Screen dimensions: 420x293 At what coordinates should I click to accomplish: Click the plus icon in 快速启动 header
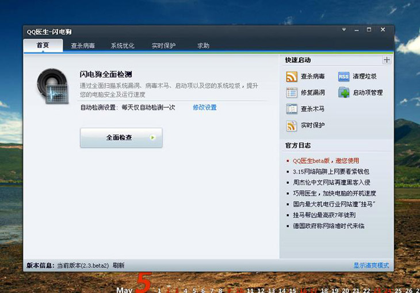[386, 60]
